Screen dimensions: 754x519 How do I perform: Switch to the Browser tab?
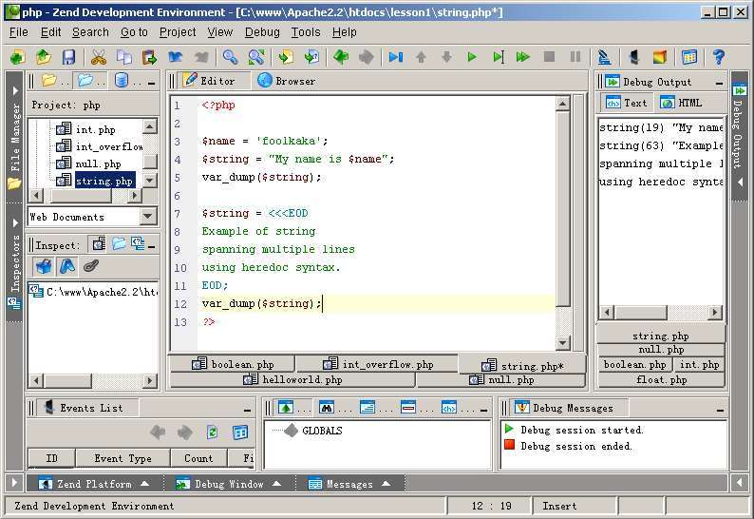click(287, 81)
